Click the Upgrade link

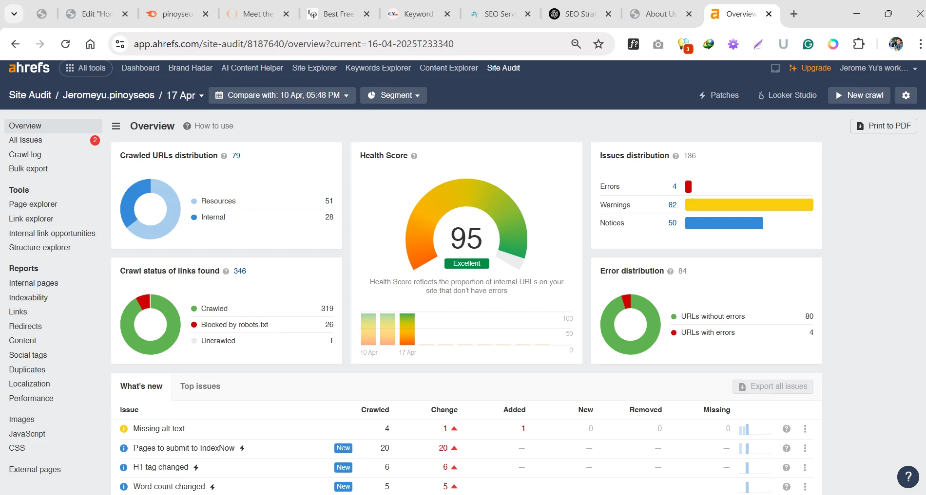coord(810,68)
